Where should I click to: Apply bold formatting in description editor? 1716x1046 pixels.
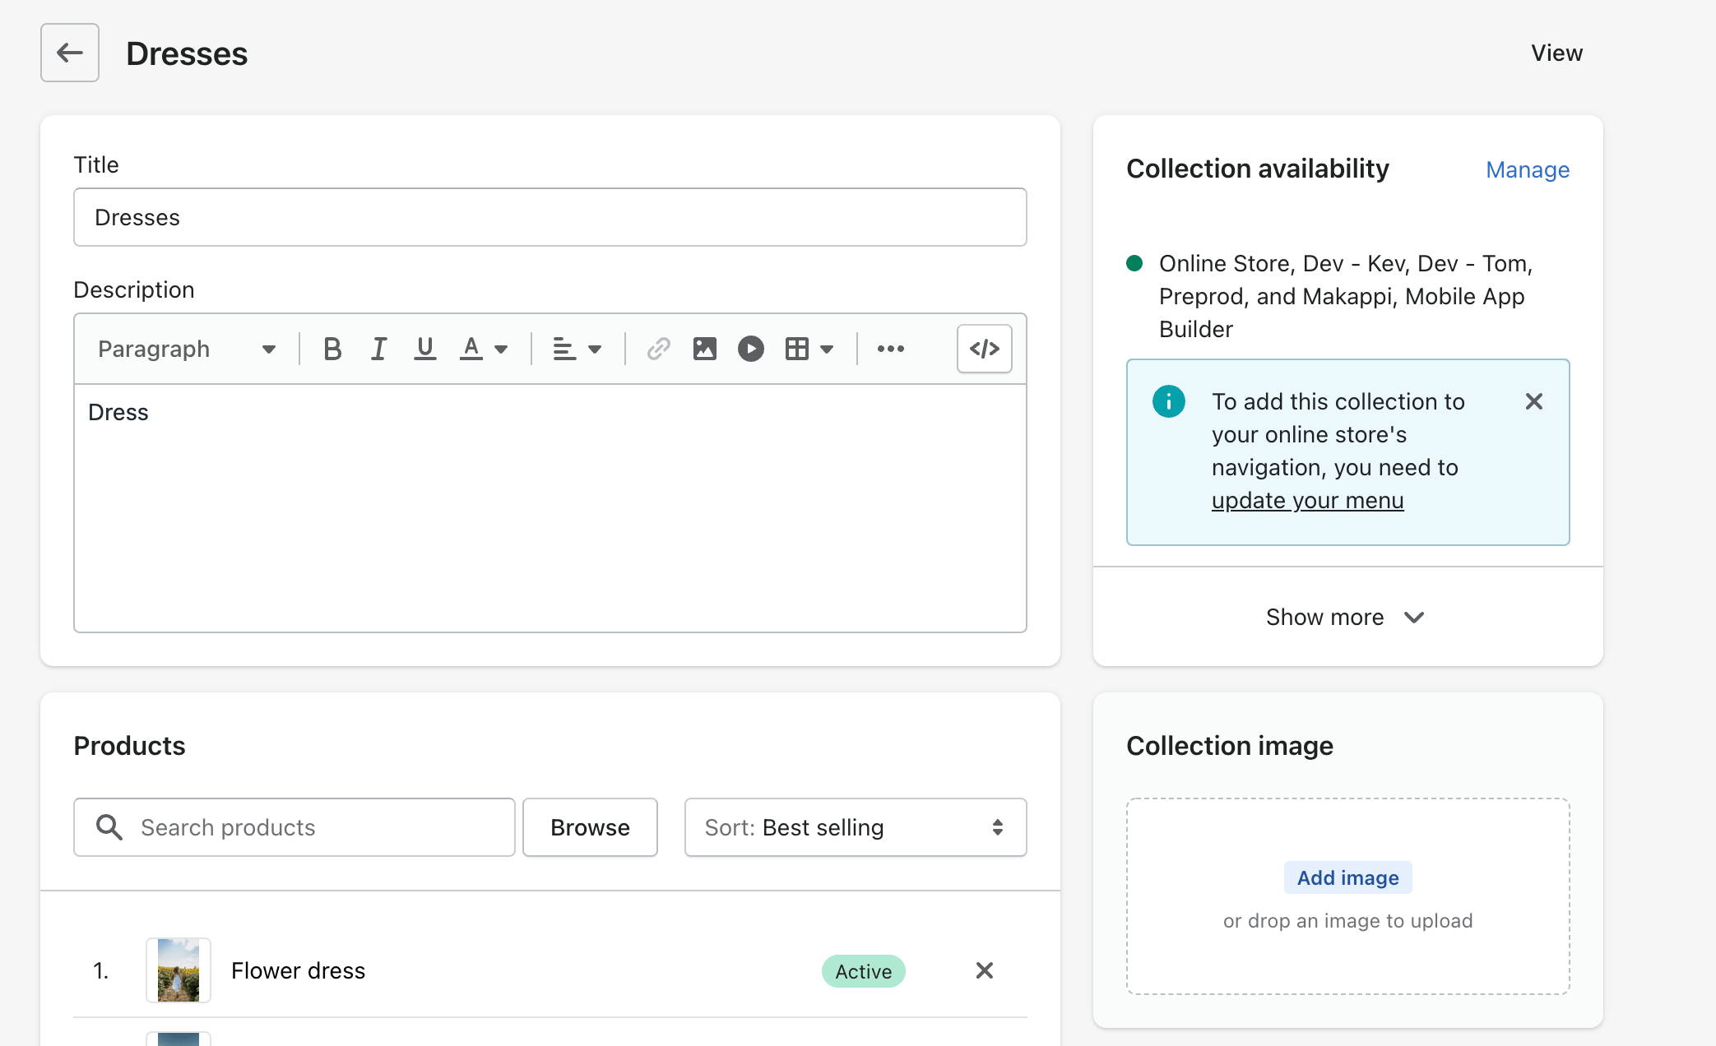[332, 349]
